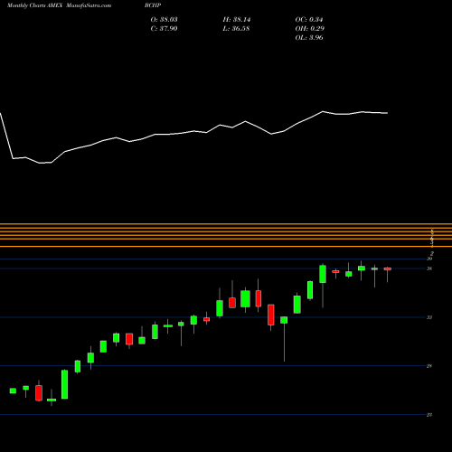Select the low price value L: 36.58
This screenshot has height=452, width=452.
(x=236, y=29)
